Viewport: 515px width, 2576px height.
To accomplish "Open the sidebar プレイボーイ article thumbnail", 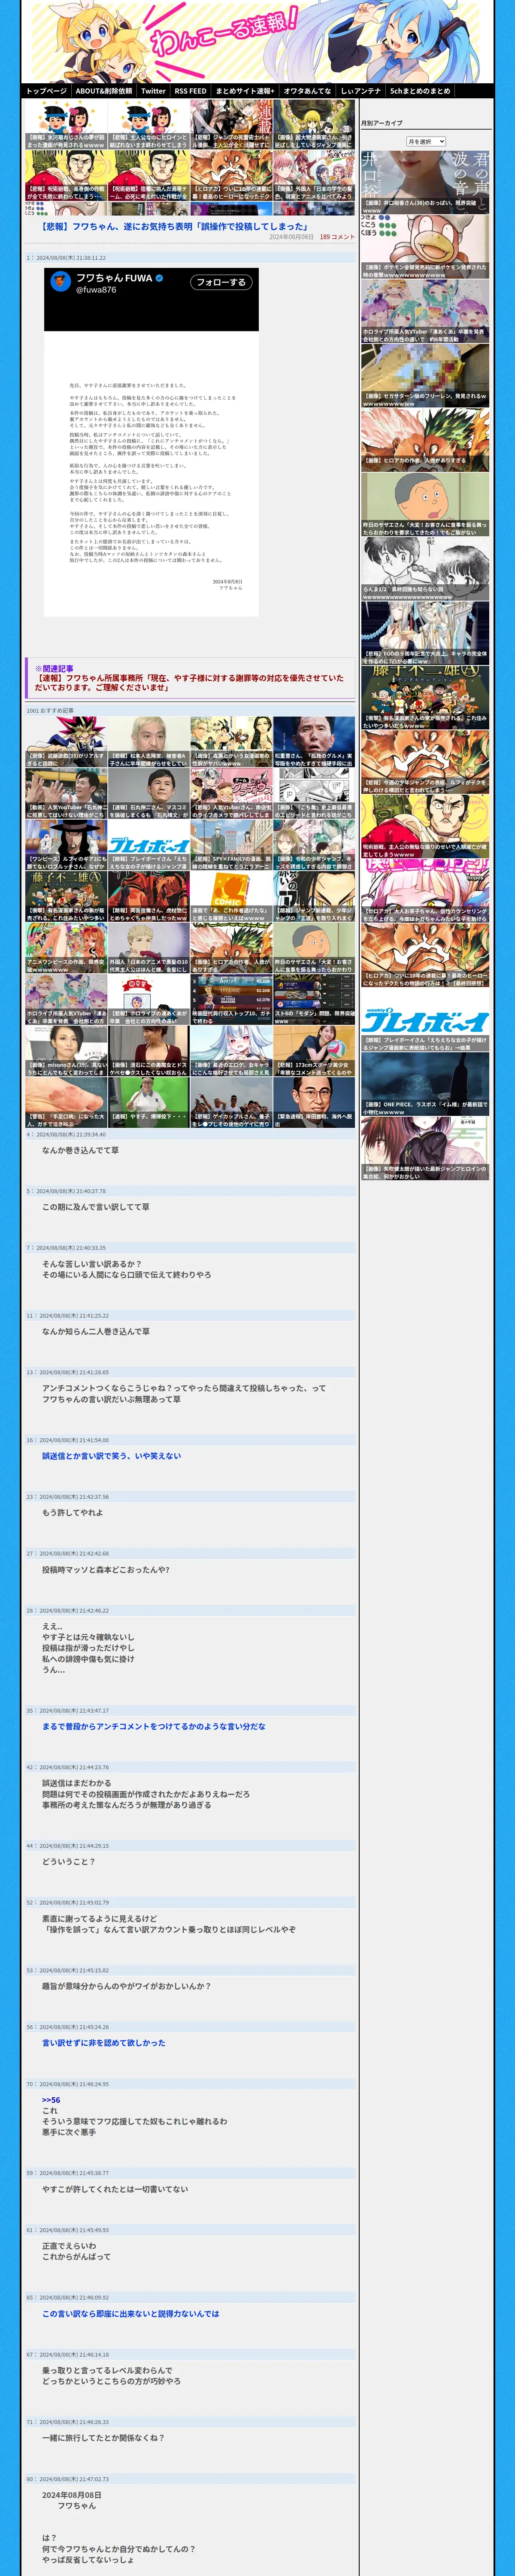I will (x=425, y=1021).
